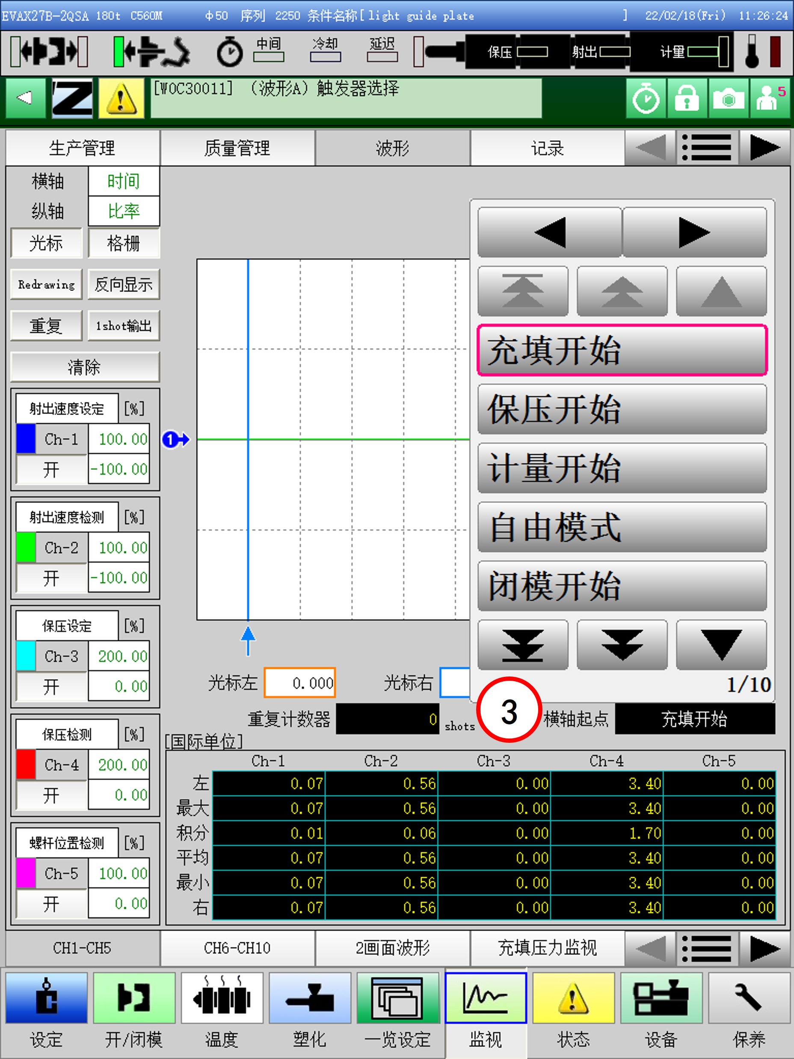
Task: Open the 设备 equipment icon
Action: tap(661, 998)
